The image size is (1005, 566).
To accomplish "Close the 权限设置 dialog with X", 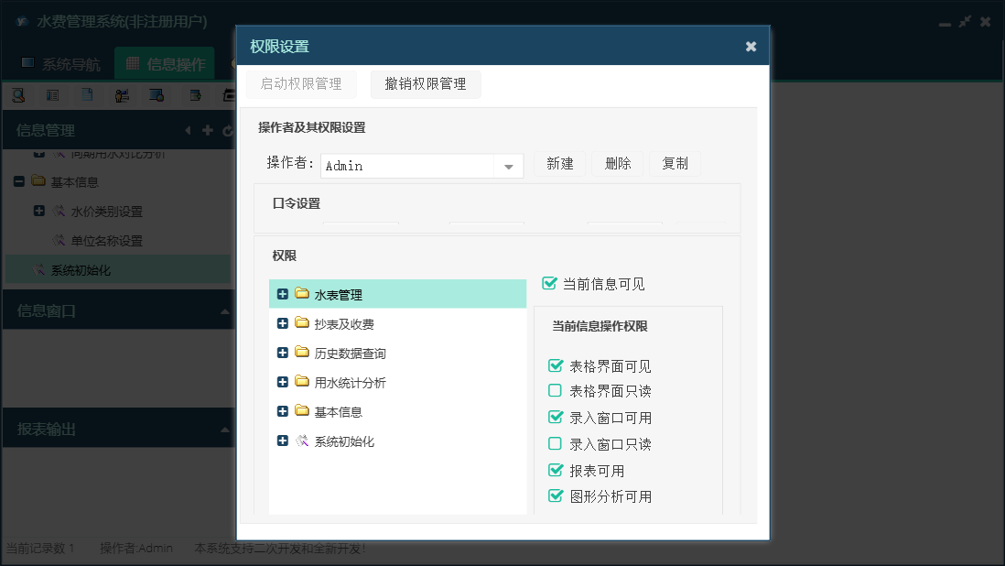I will [751, 46].
